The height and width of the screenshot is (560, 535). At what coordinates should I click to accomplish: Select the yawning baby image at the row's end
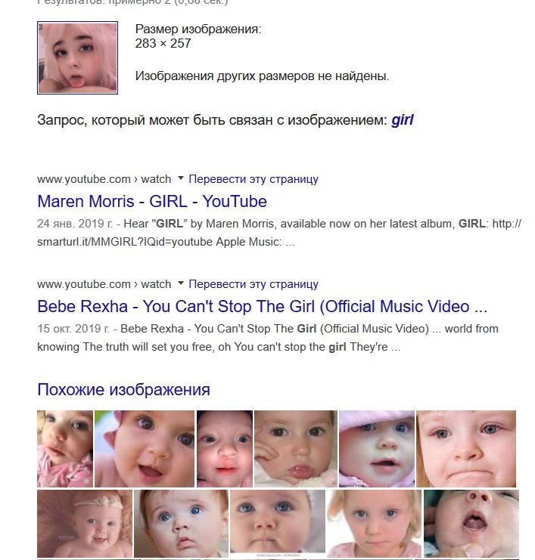tap(471, 524)
